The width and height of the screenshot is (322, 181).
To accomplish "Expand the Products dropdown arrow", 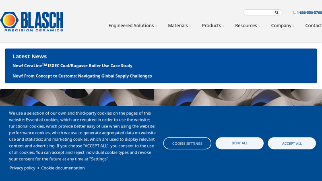I will [x=223, y=26].
